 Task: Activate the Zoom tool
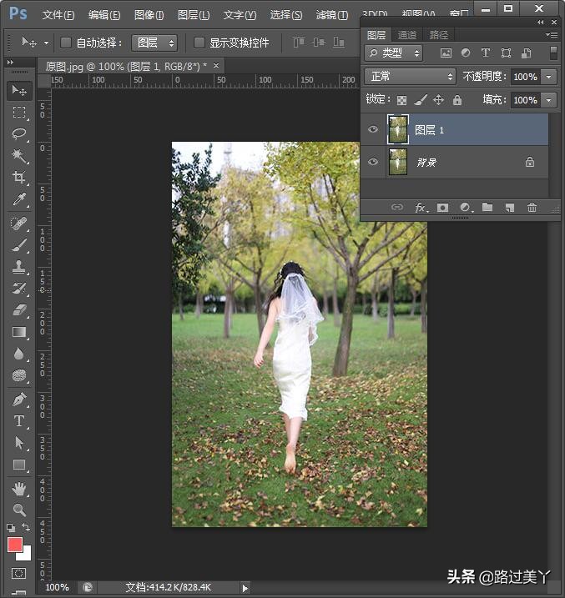(x=19, y=510)
